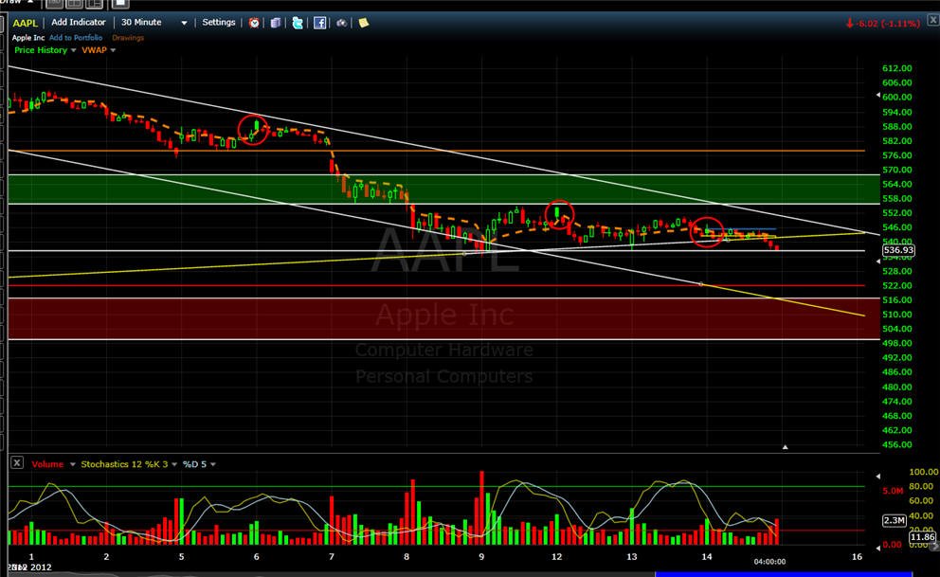The image size is (940, 577).
Task: Click Add Indicator in the toolbar
Action: (79, 22)
